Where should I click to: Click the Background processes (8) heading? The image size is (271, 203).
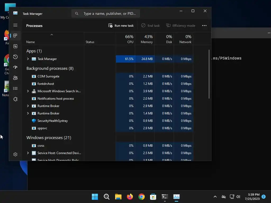pos(50,68)
